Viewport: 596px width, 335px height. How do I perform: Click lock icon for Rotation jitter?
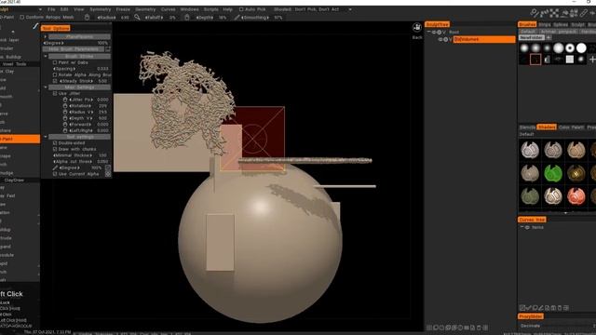pyautogui.click(x=65, y=105)
